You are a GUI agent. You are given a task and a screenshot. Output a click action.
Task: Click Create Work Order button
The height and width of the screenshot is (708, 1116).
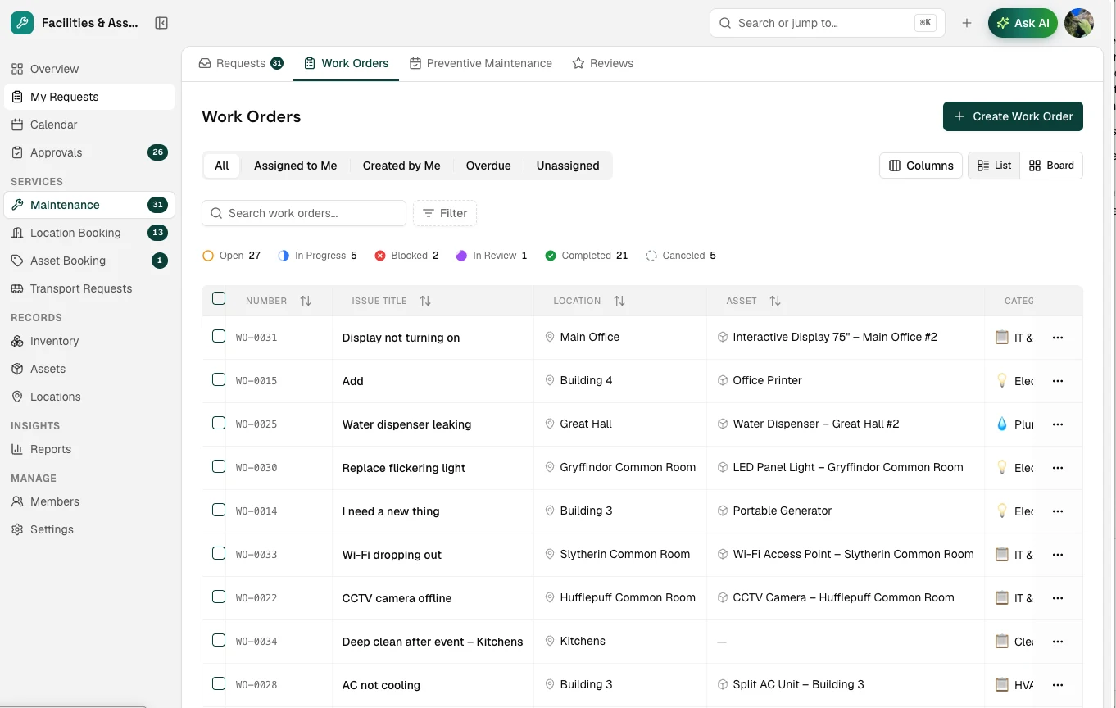pos(1013,116)
